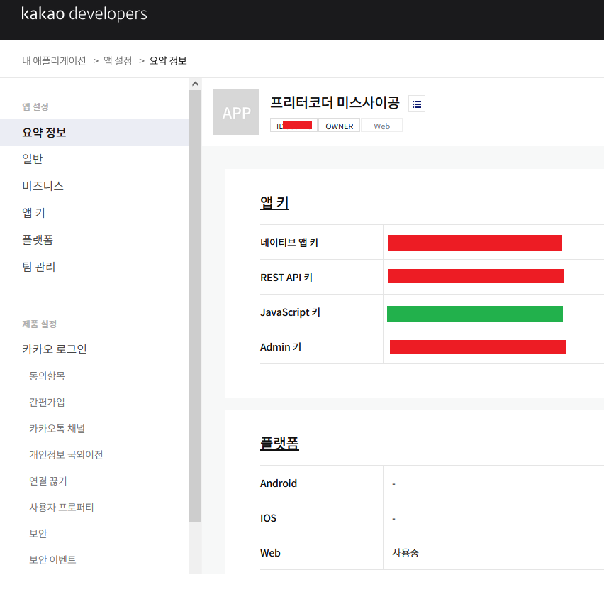
Task: Open 동의항목 submenu
Action: (x=47, y=376)
